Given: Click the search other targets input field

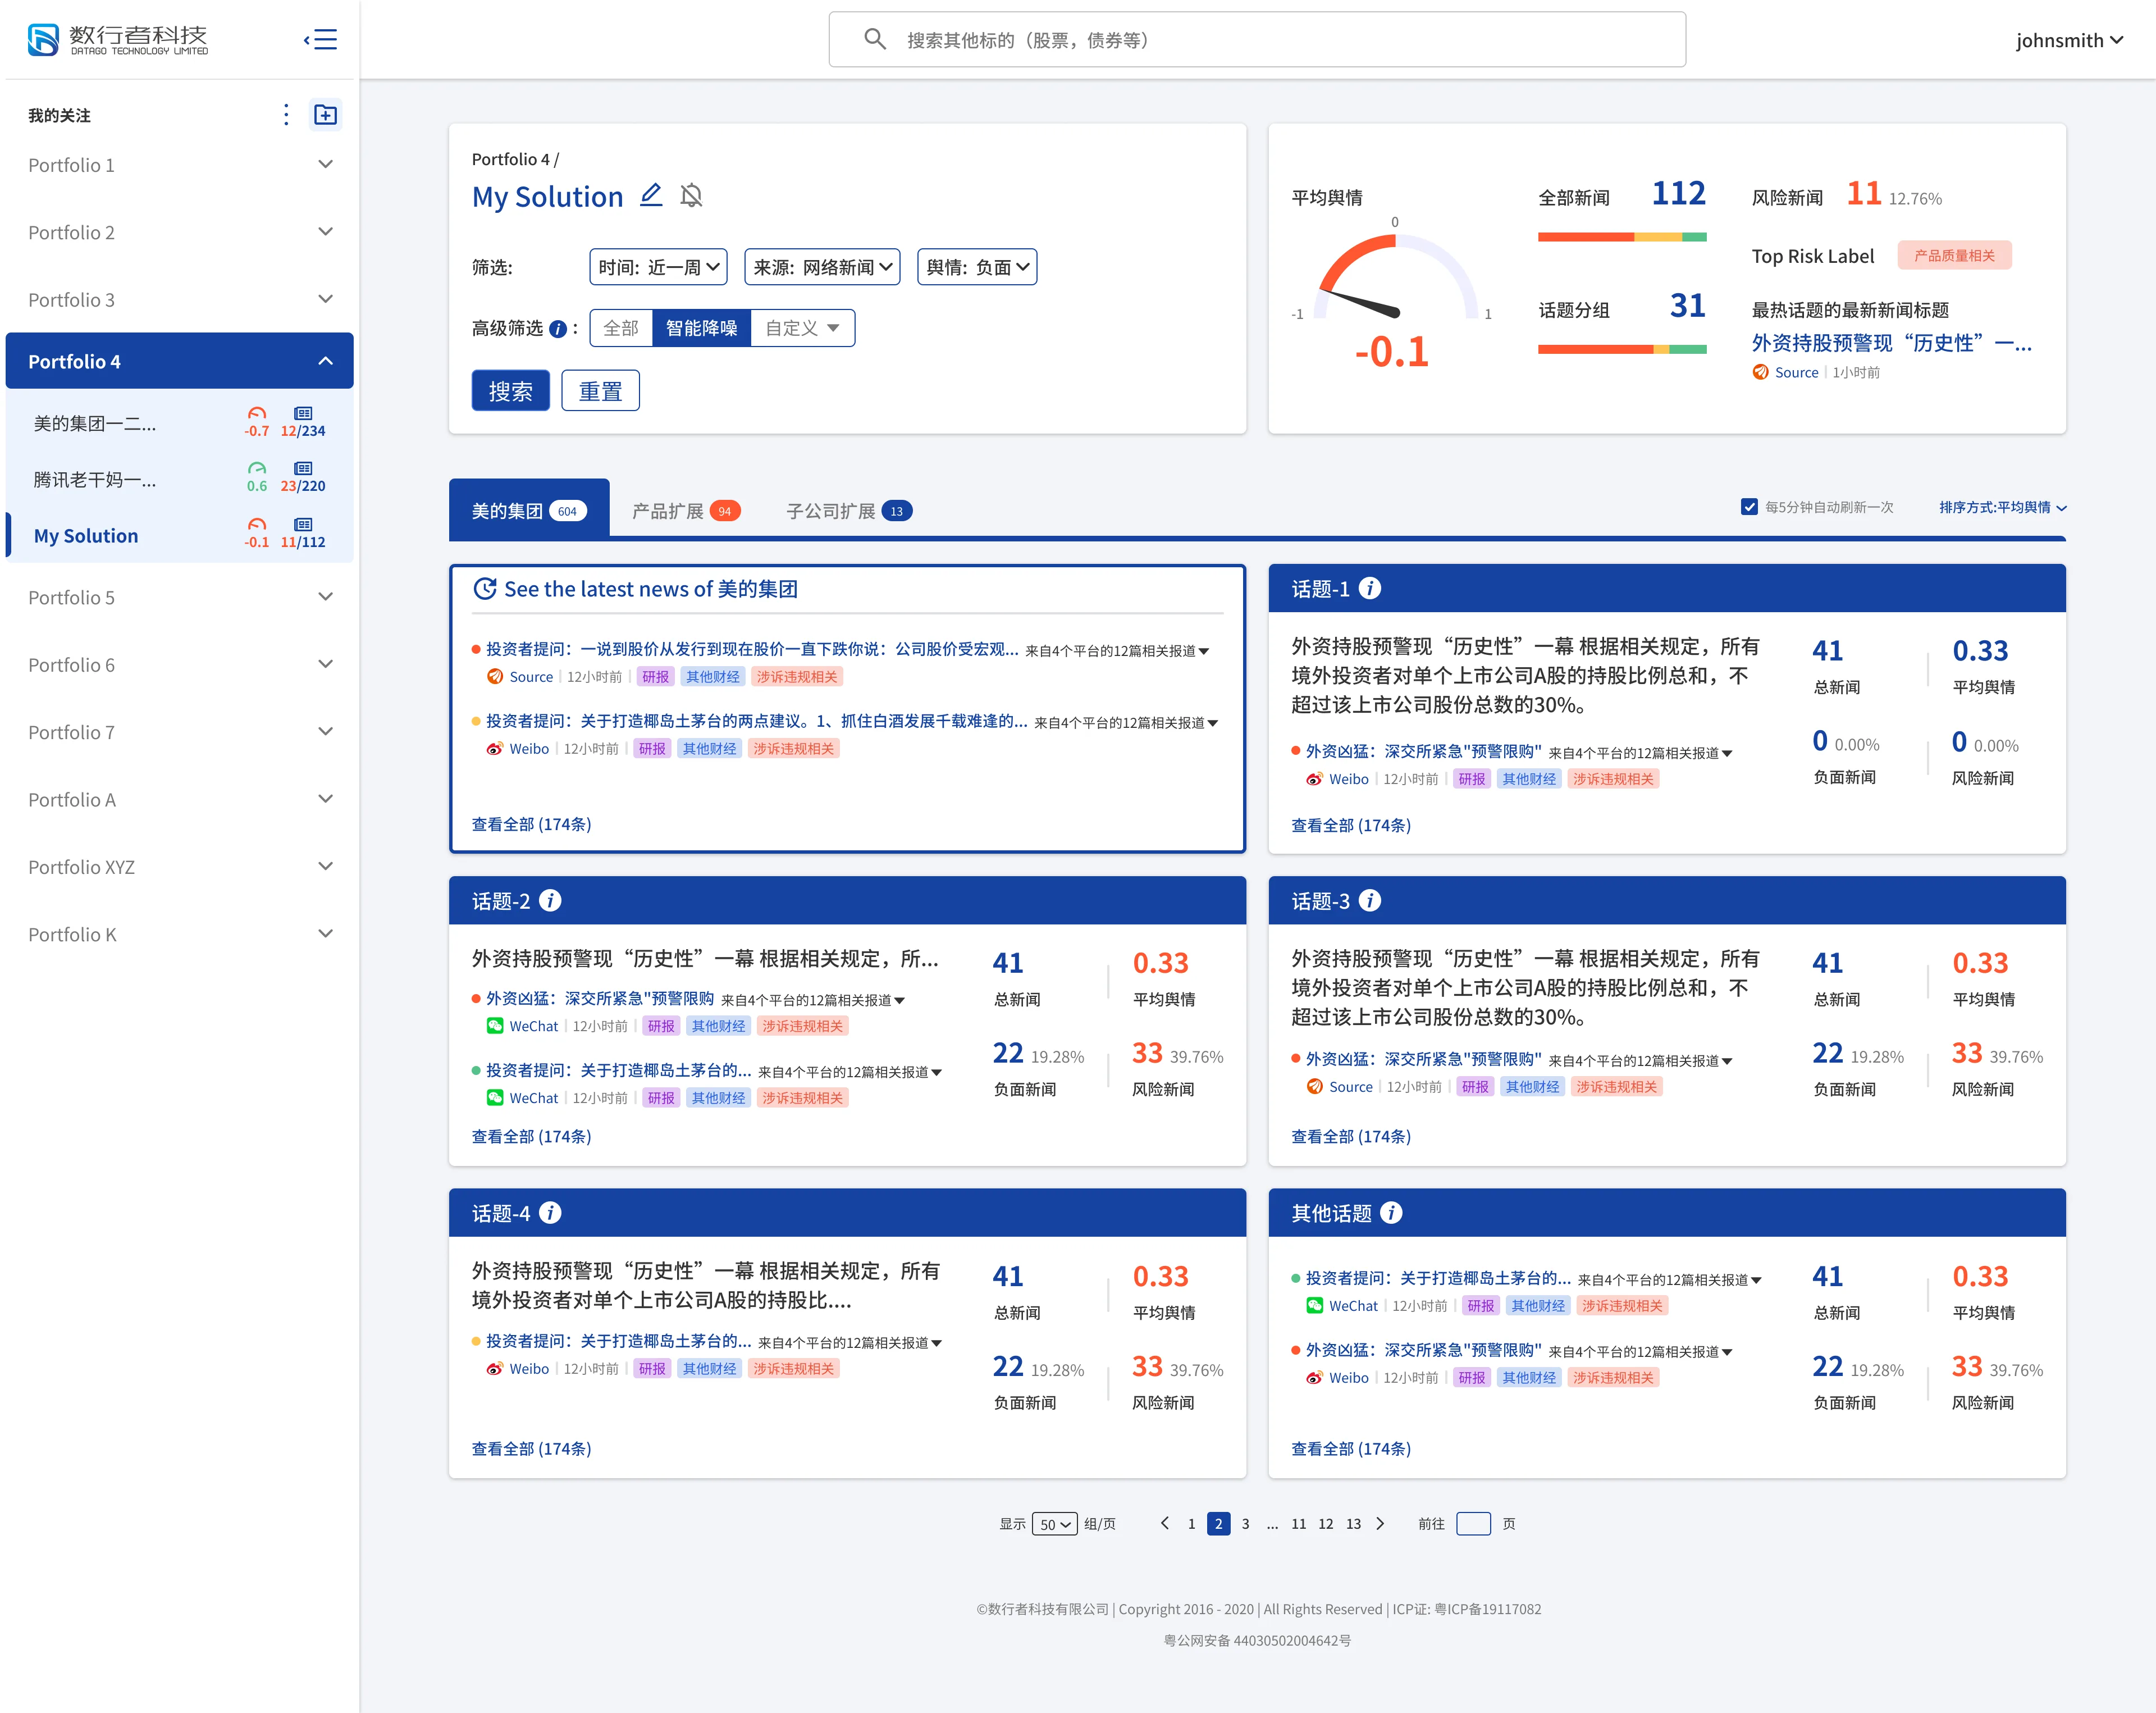Looking at the screenshot, I should tap(1257, 40).
